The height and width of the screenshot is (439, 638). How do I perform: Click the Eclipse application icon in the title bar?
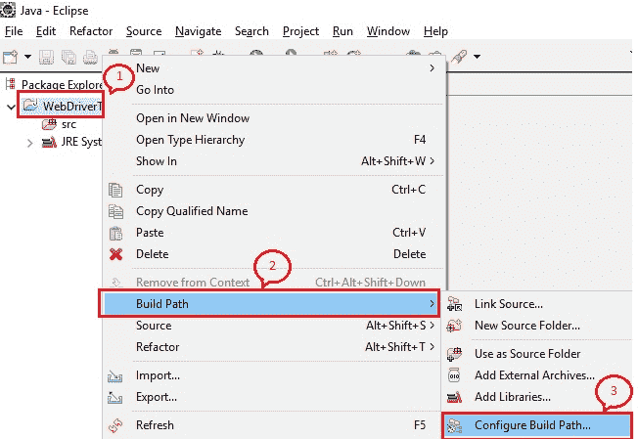pos(8,10)
